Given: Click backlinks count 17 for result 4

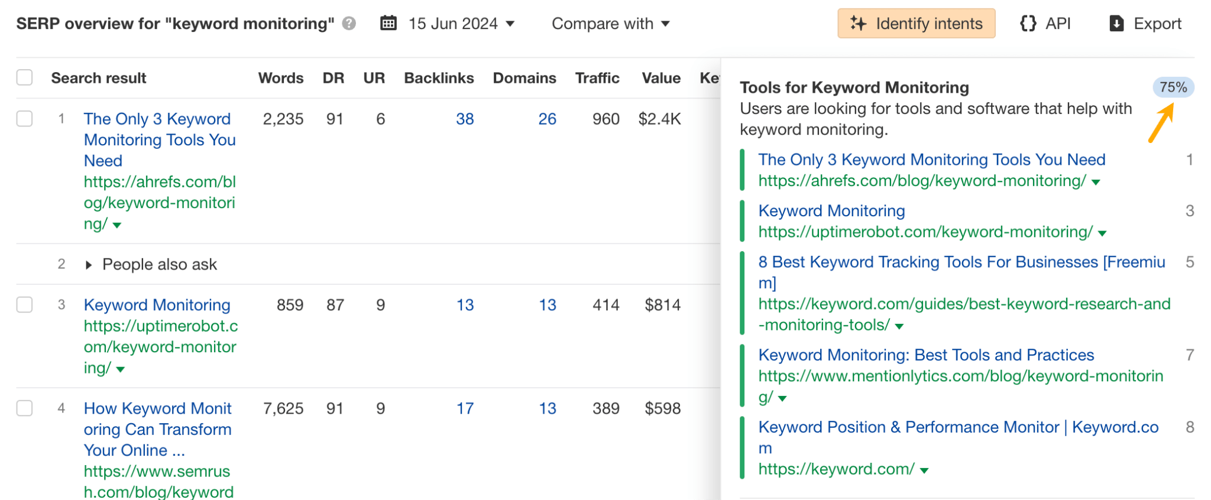Looking at the screenshot, I should (465, 408).
